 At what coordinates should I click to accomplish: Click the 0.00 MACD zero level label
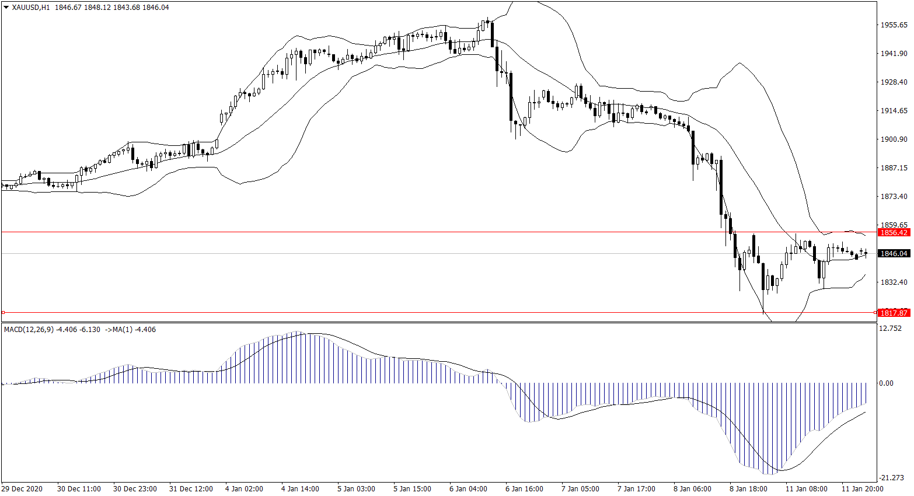pos(886,383)
